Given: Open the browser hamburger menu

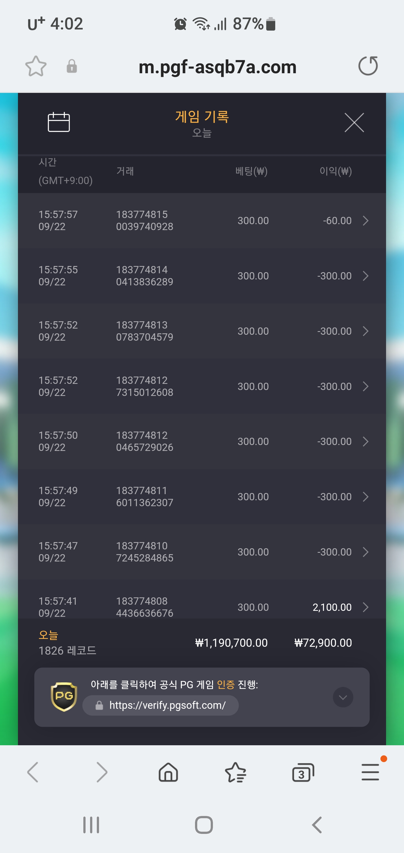Looking at the screenshot, I should (370, 772).
